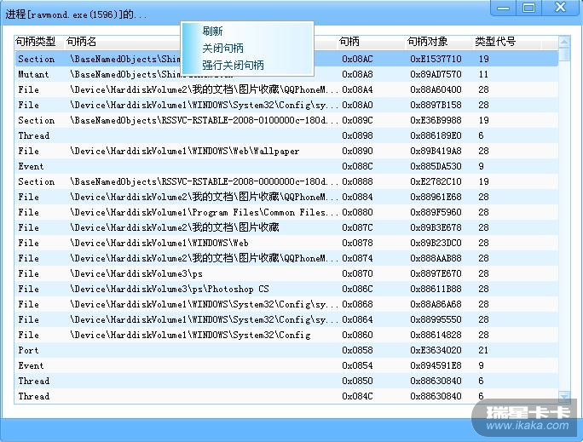The image size is (583, 442).
Task: Select the Section row with handle 0x0888
Action: click(x=286, y=181)
